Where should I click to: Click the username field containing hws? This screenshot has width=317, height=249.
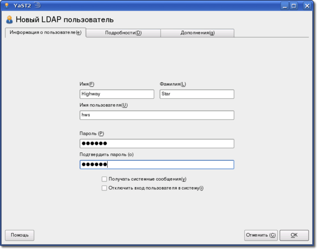[x=156, y=115]
